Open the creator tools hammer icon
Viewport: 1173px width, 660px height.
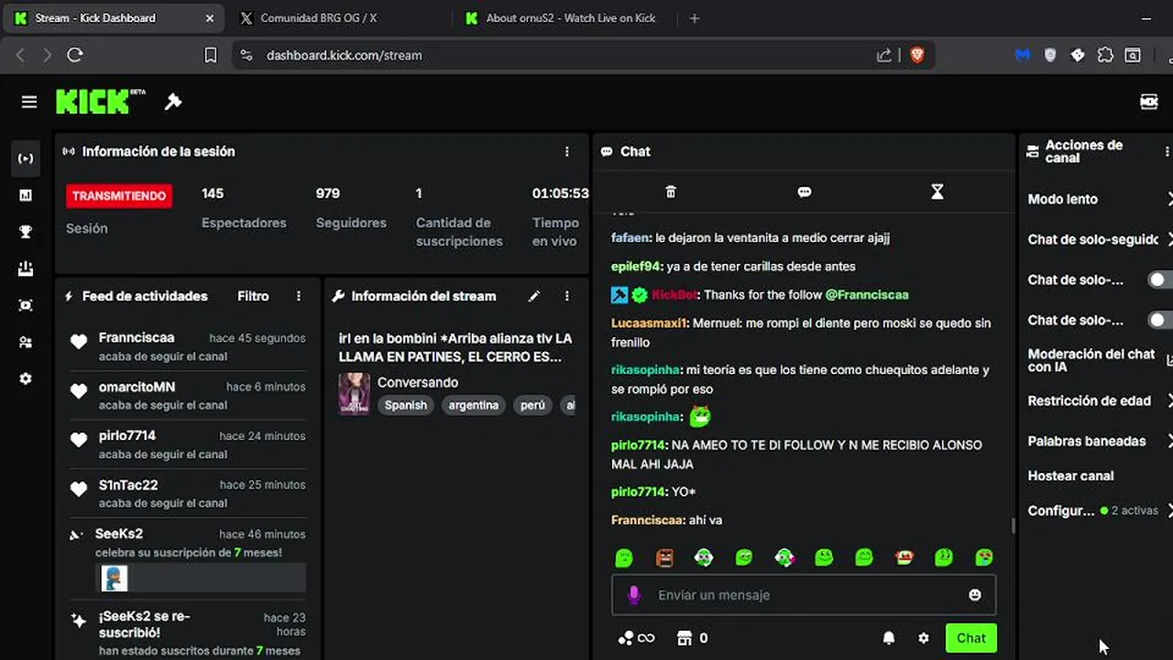tap(173, 102)
